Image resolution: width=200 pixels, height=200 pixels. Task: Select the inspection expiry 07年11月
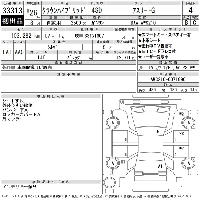point(54,36)
